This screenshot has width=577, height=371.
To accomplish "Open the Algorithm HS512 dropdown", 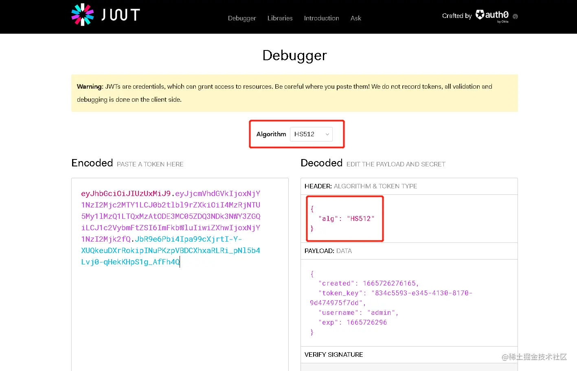I will pos(311,134).
